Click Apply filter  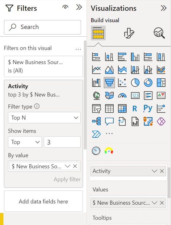(x=67, y=179)
